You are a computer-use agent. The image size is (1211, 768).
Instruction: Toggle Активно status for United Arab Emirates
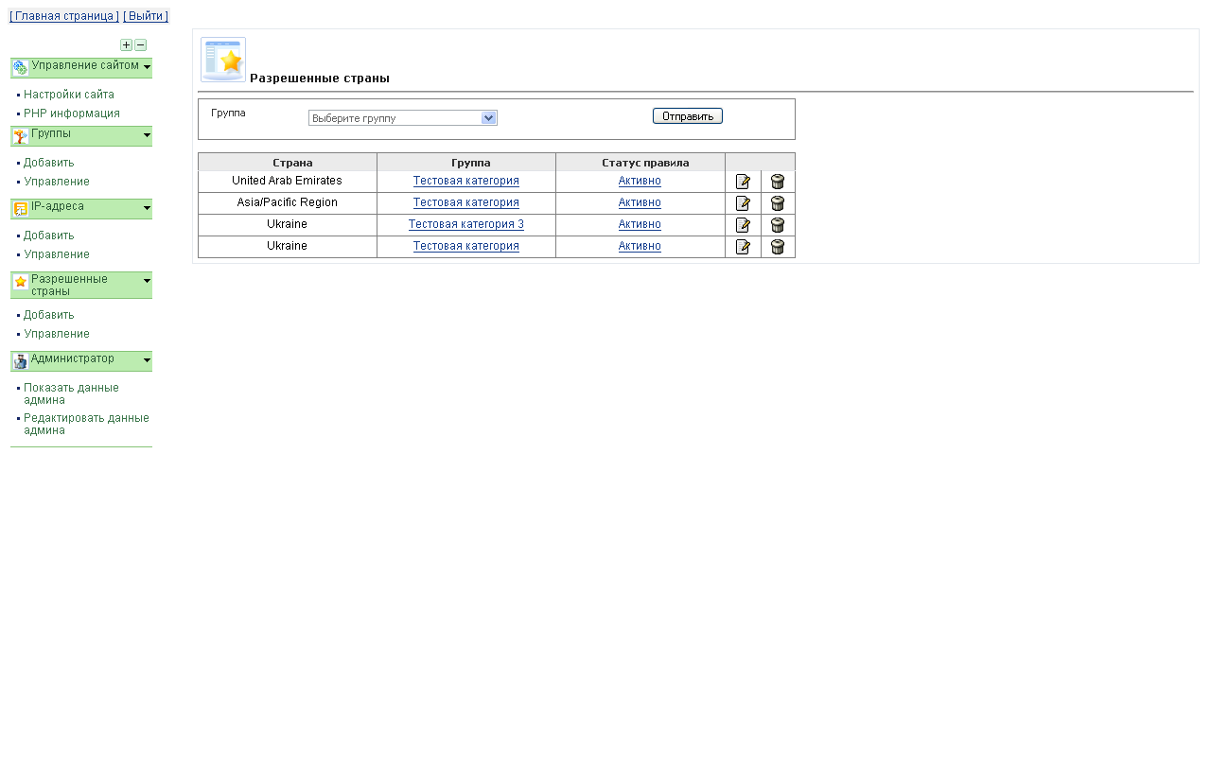click(x=640, y=181)
